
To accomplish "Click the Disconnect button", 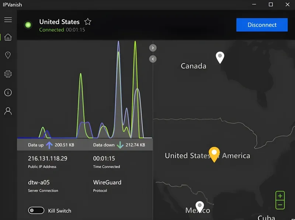I will pos(262,25).
